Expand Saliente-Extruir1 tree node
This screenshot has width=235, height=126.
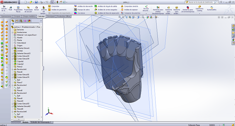tap(12, 48)
